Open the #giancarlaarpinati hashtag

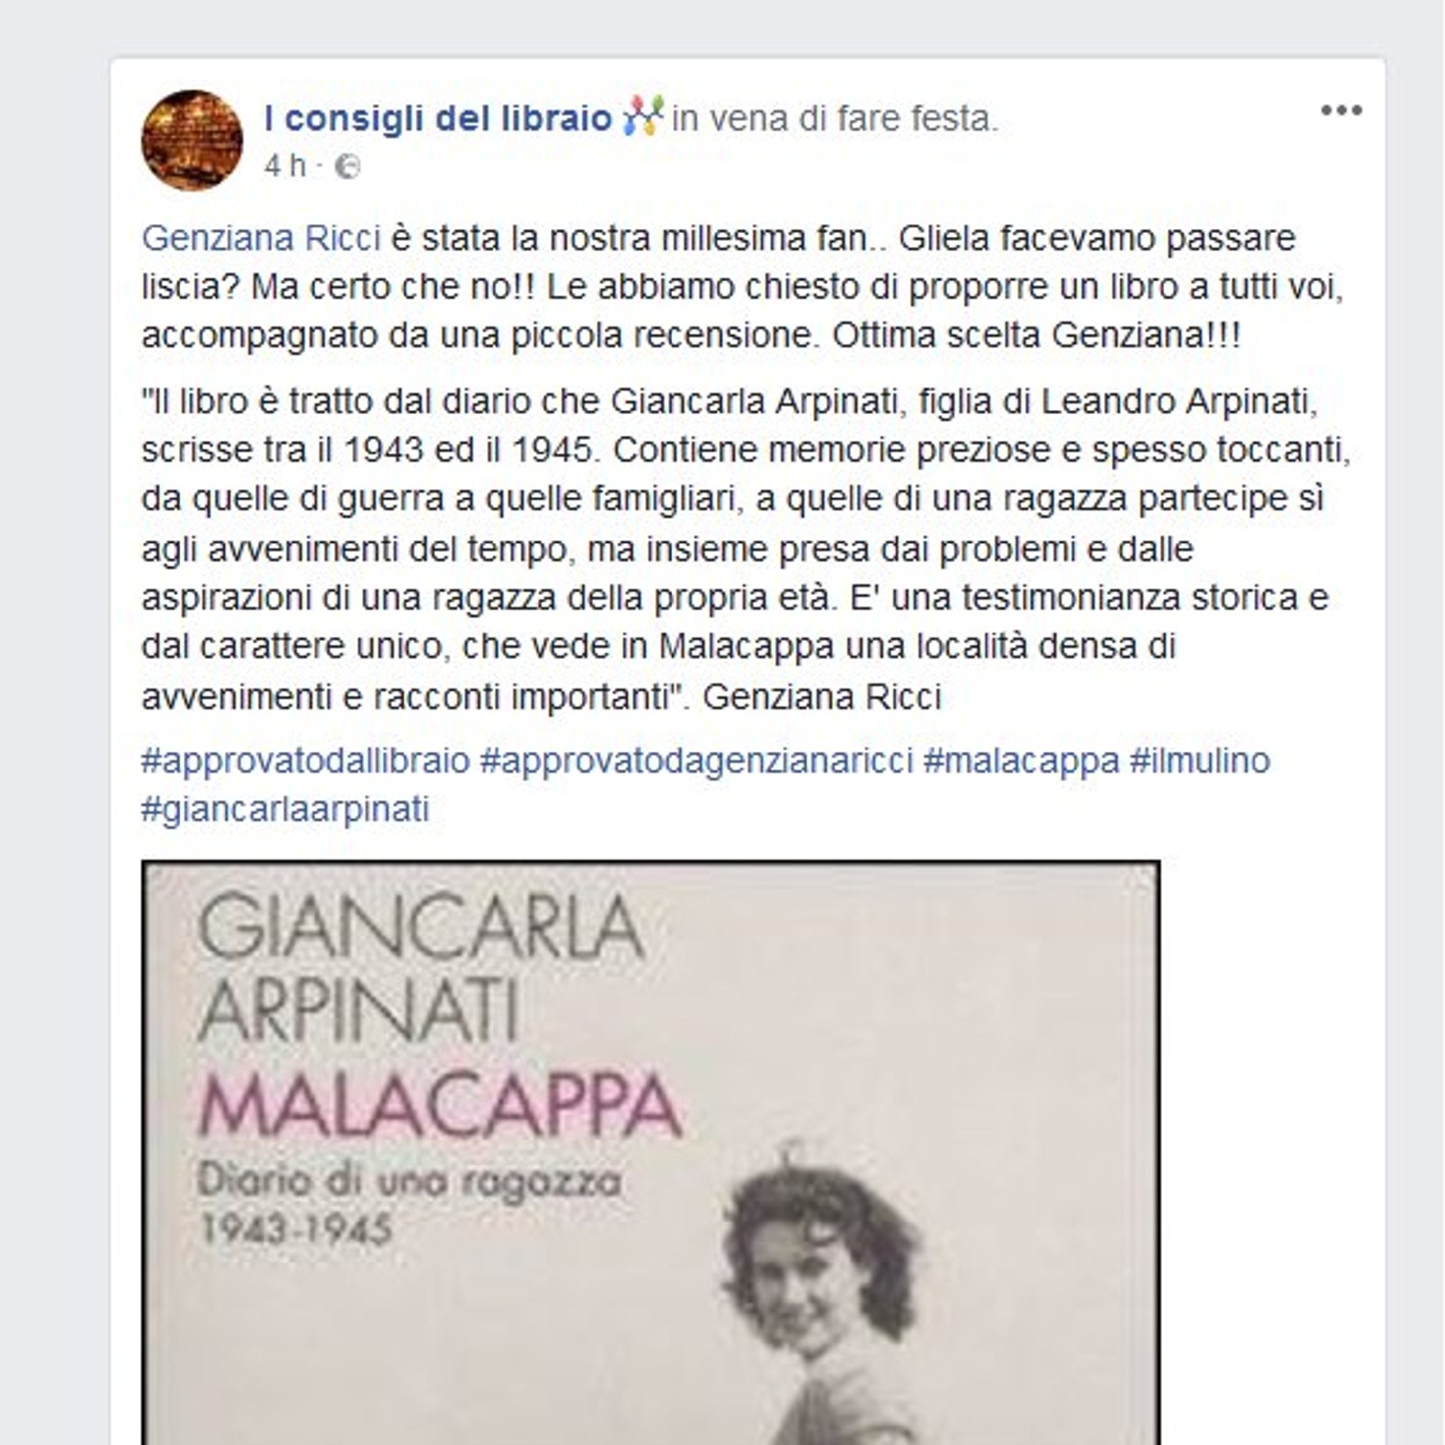pyautogui.click(x=285, y=809)
